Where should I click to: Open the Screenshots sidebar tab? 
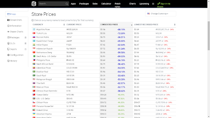click(x=17, y=20)
